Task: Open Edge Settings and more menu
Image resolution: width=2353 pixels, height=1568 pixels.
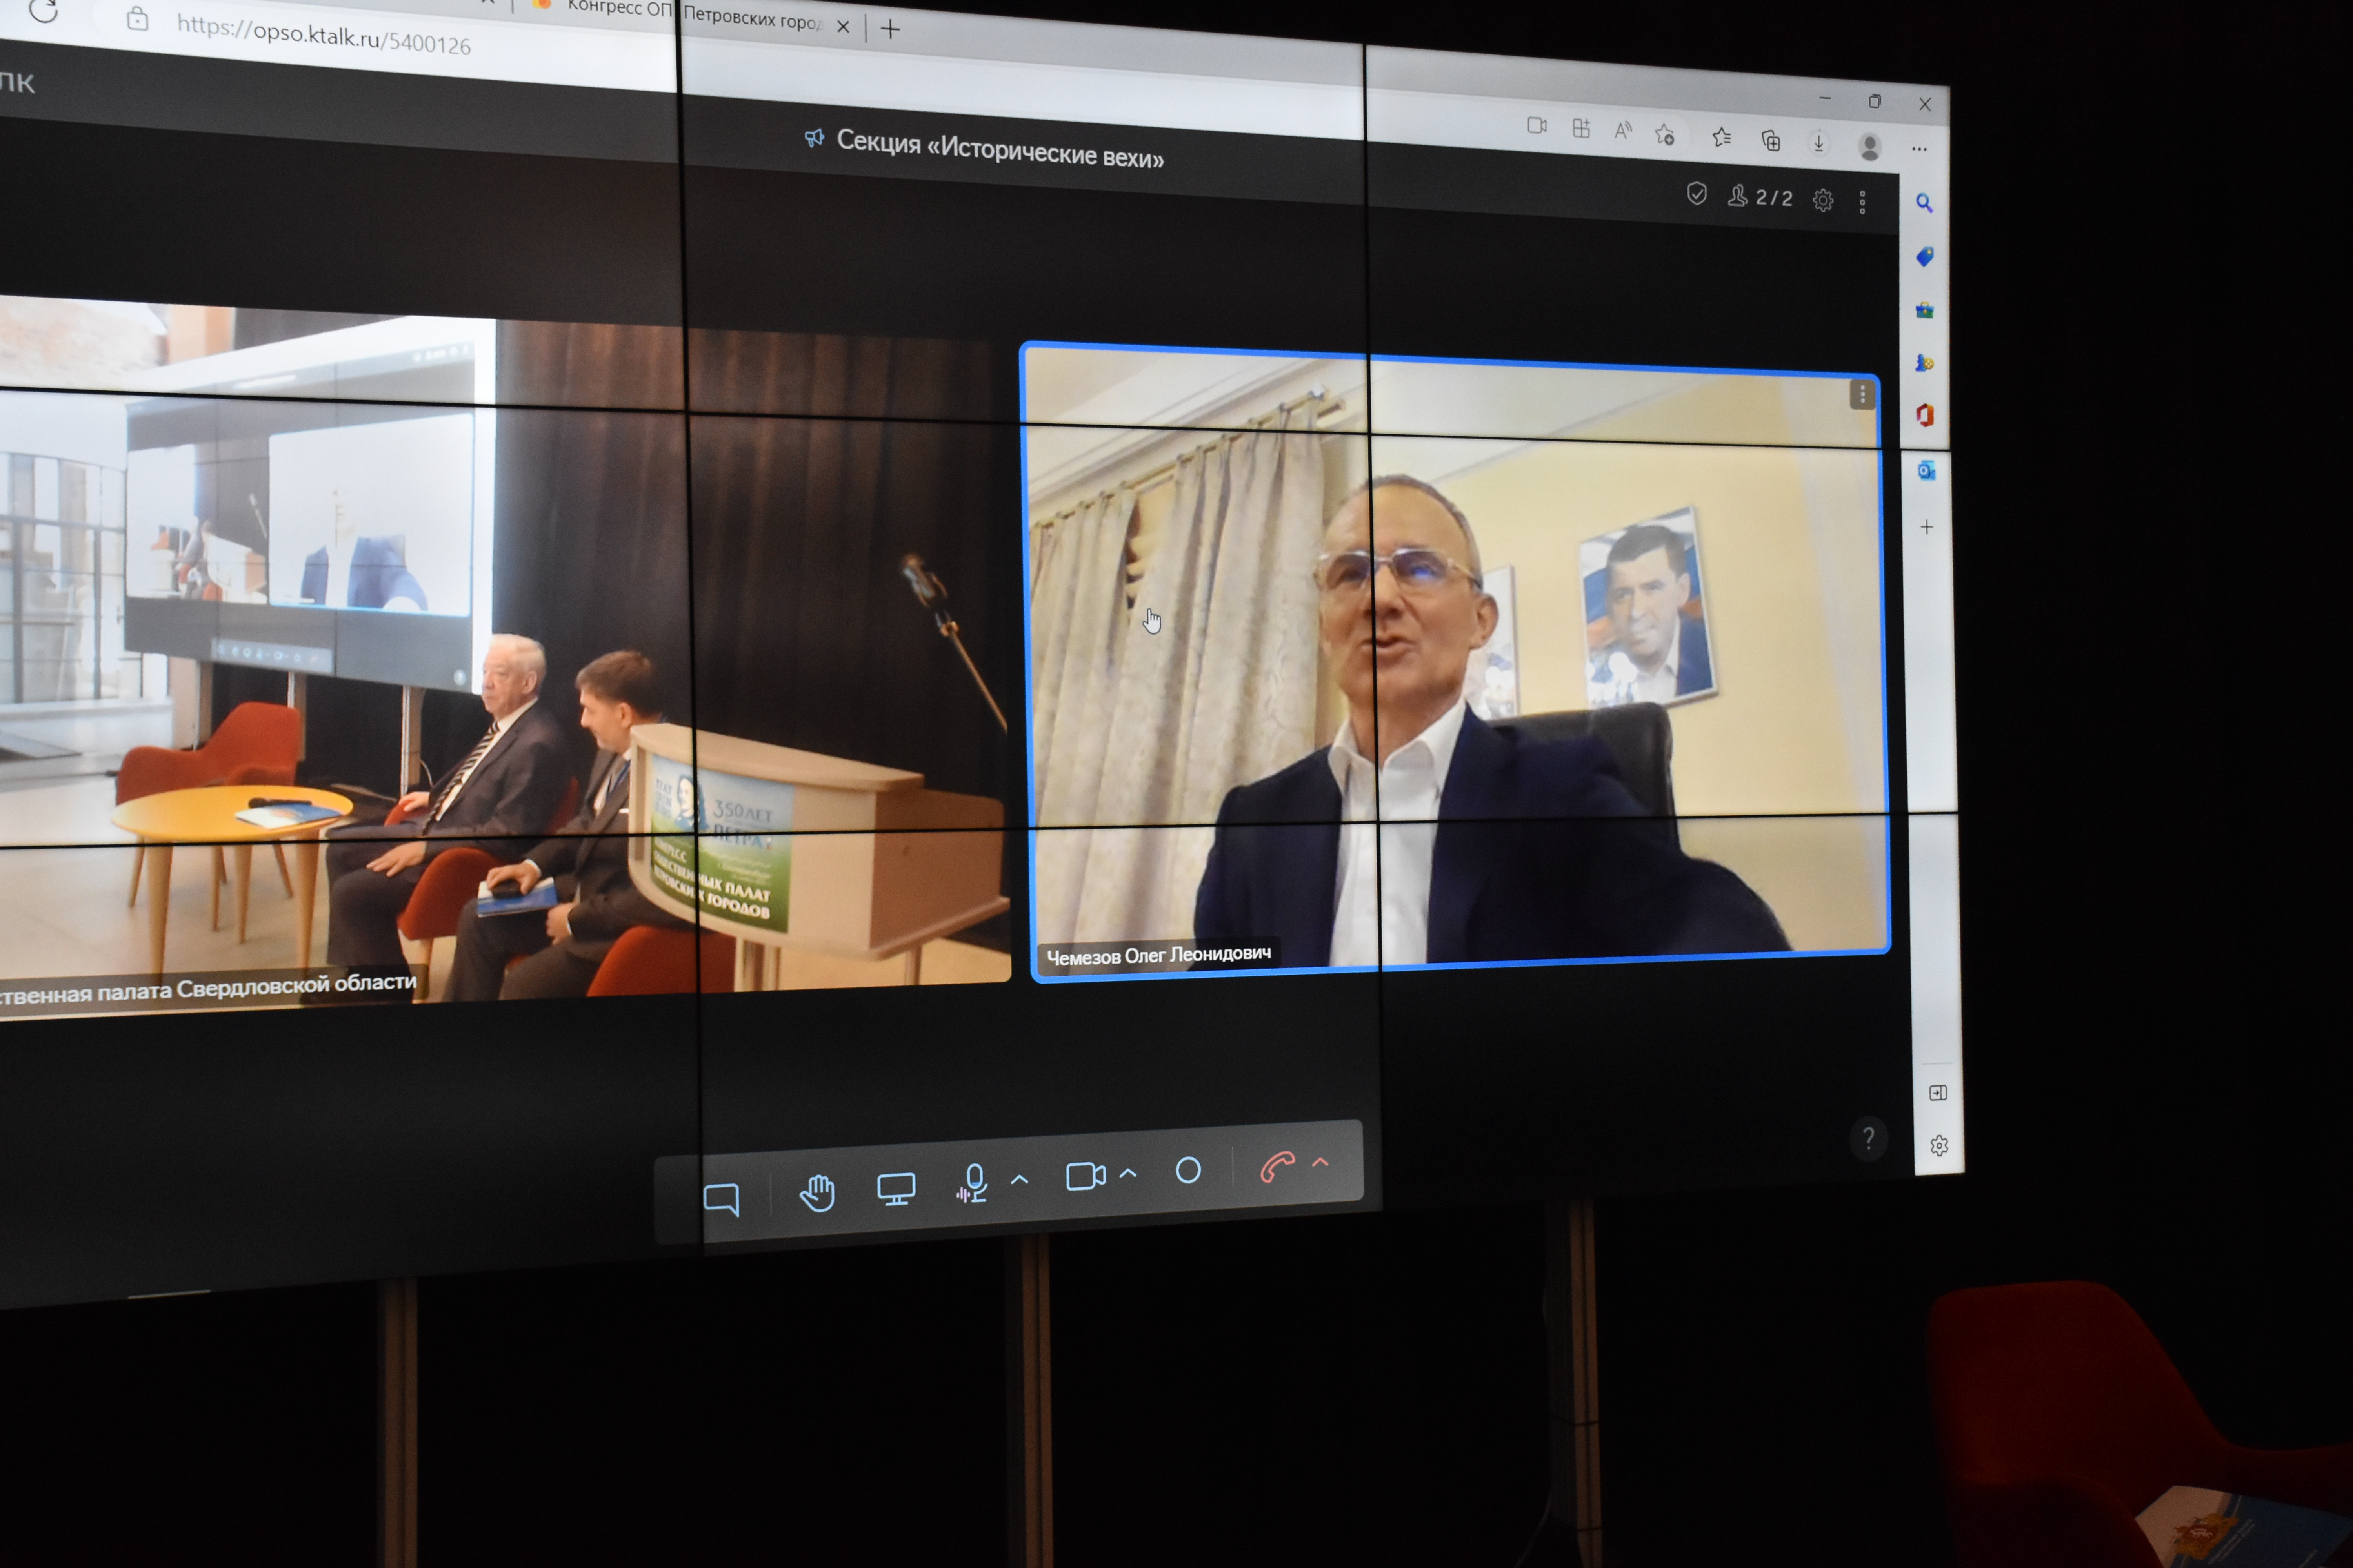Action: [x=1919, y=149]
